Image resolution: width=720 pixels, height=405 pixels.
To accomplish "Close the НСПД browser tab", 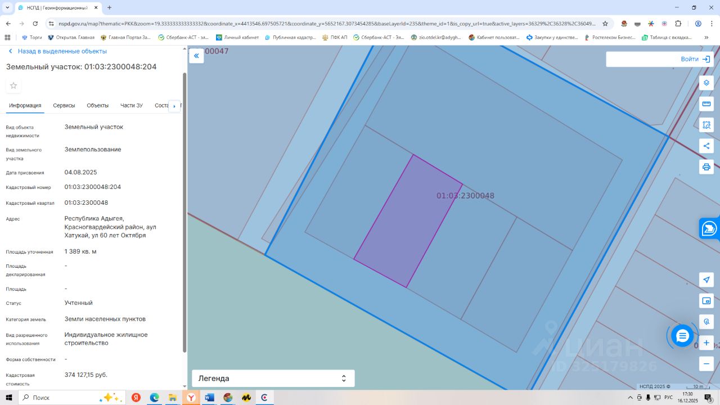I will click(x=96, y=7).
